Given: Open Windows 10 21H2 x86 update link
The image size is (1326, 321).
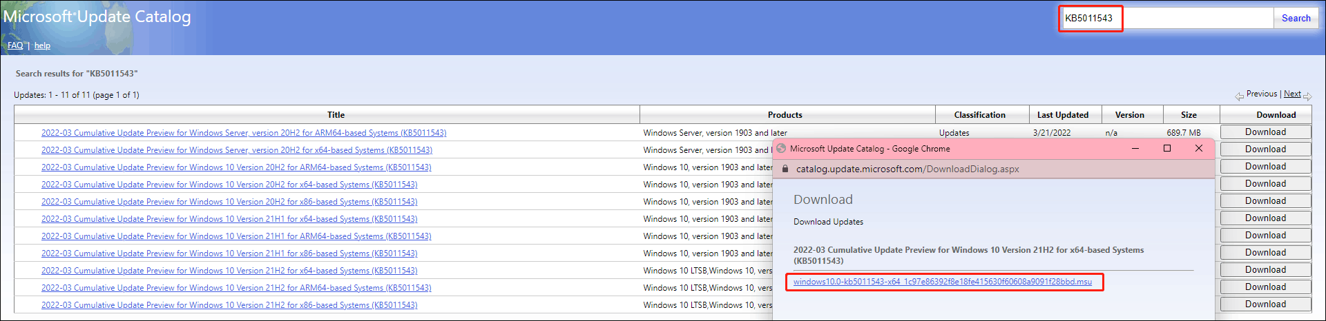Looking at the screenshot, I should (229, 305).
